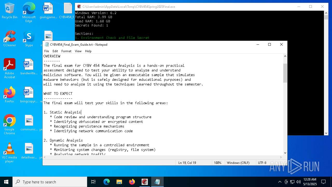This screenshot has width=332, height=187.
Task: Open bandwritte Word document
Action: coord(29,67)
